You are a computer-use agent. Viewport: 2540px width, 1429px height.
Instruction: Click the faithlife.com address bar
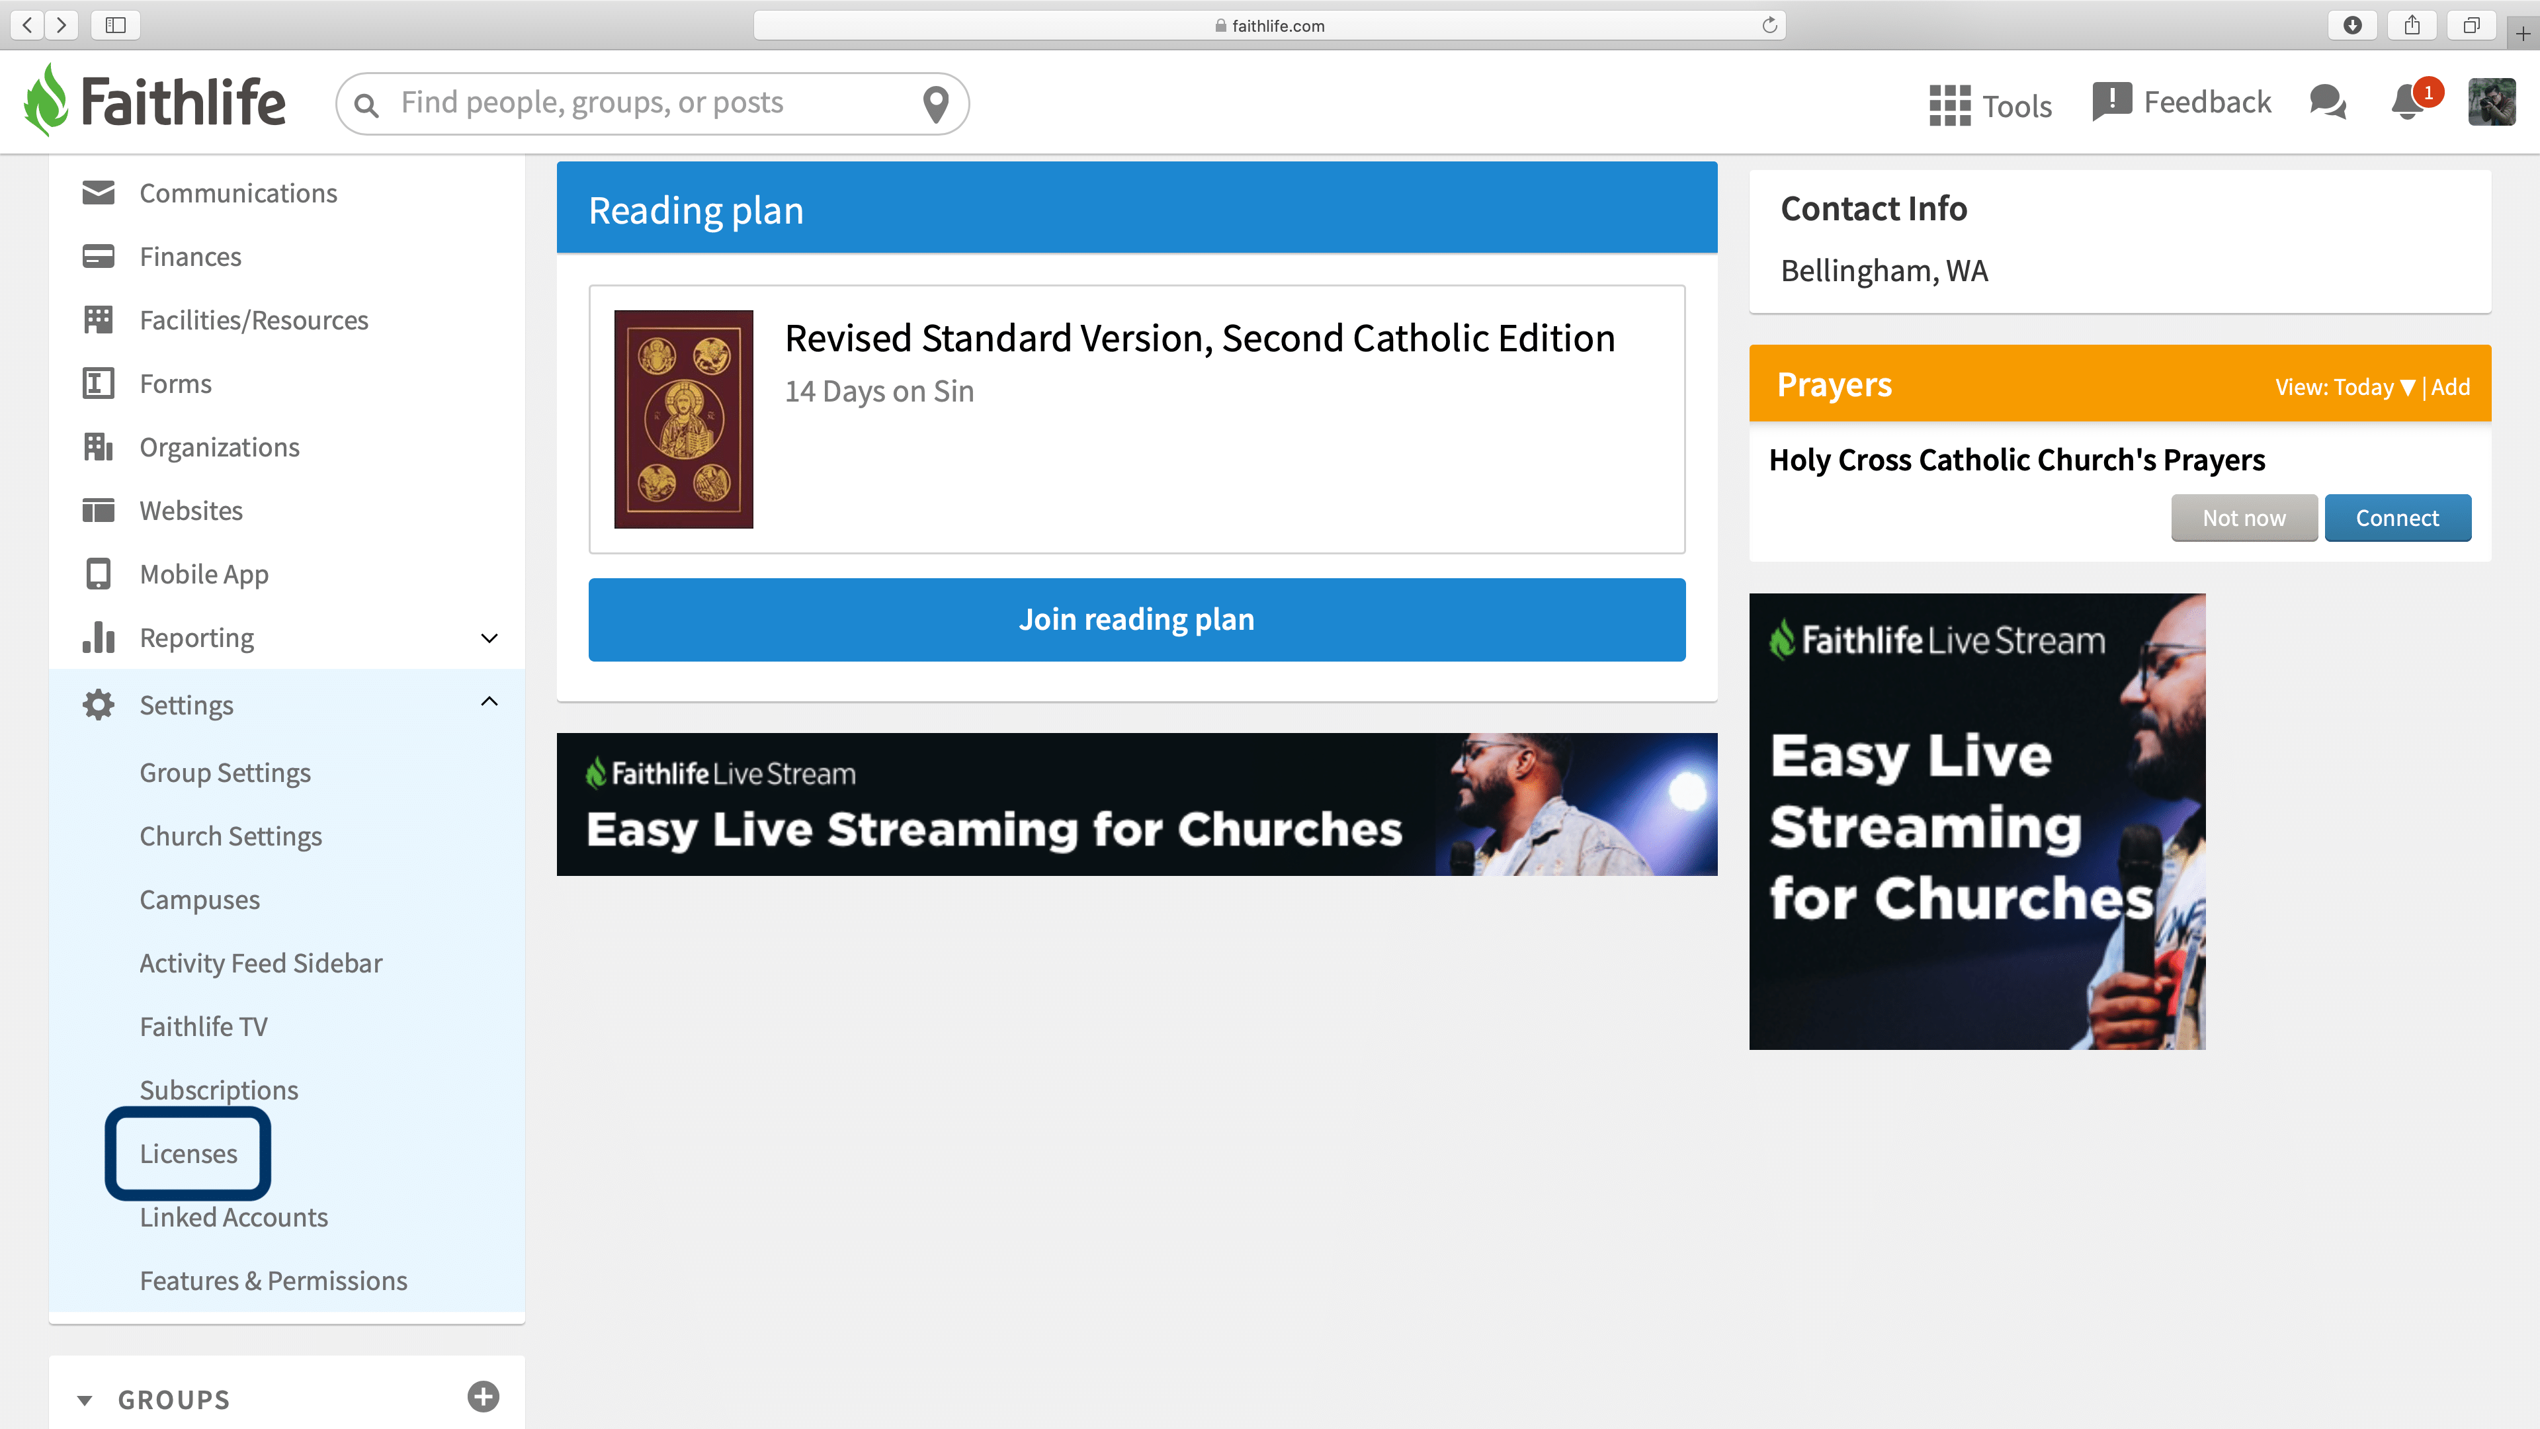click(1269, 24)
